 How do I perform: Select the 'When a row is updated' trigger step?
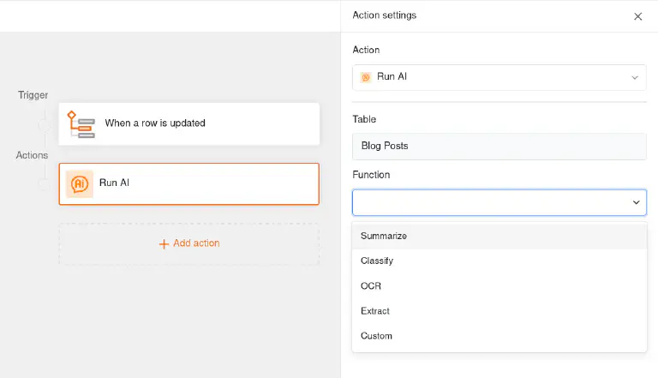click(189, 123)
